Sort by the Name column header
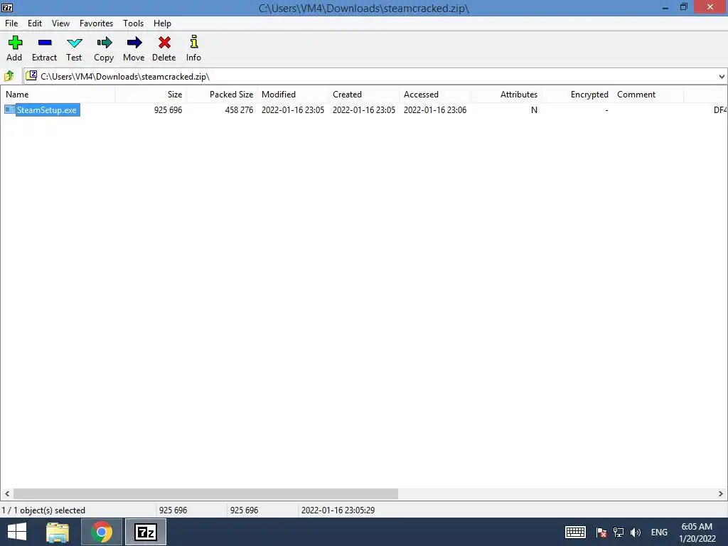728x546 pixels. click(x=58, y=95)
